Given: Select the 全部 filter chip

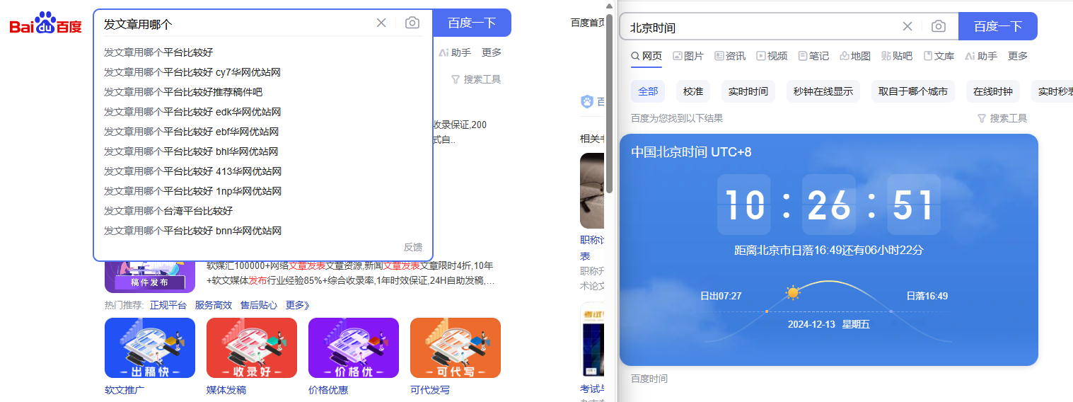Looking at the screenshot, I should (x=648, y=91).
